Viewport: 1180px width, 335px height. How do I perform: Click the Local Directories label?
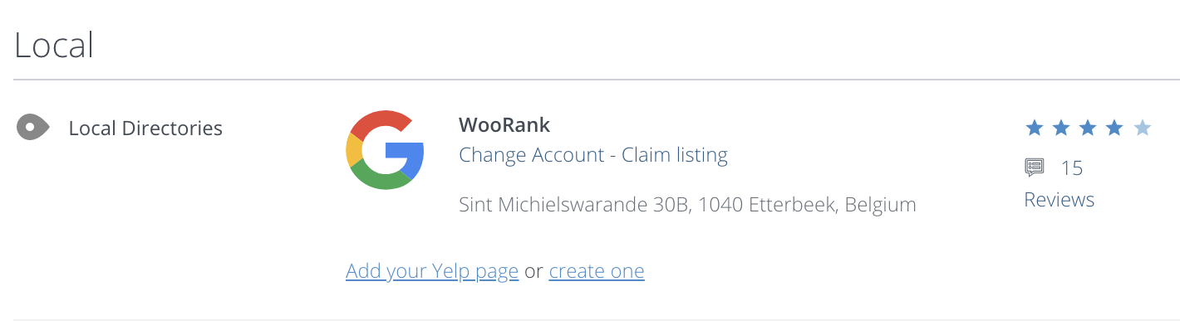pos(145,129)
